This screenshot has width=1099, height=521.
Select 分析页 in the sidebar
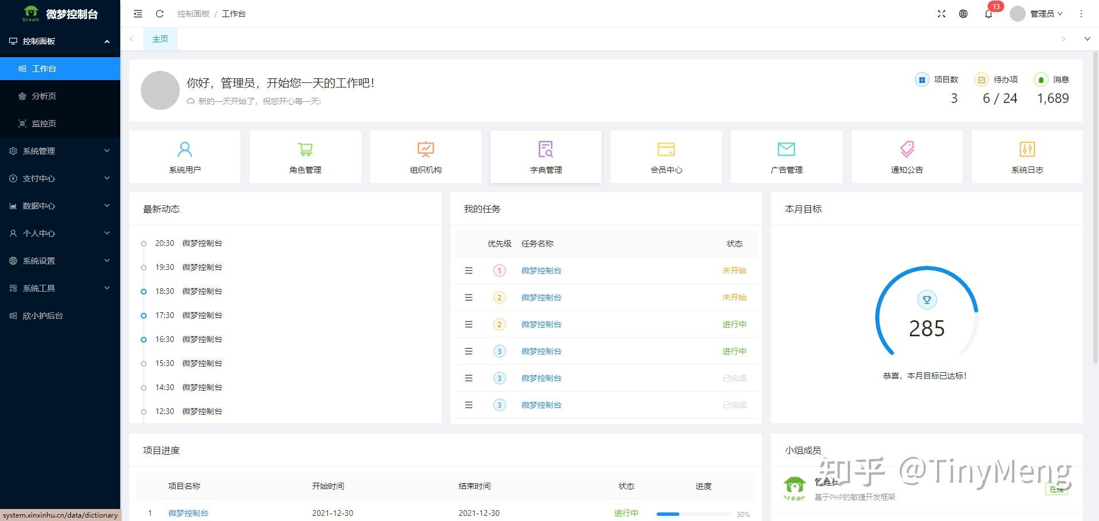(x=60, y=96)
